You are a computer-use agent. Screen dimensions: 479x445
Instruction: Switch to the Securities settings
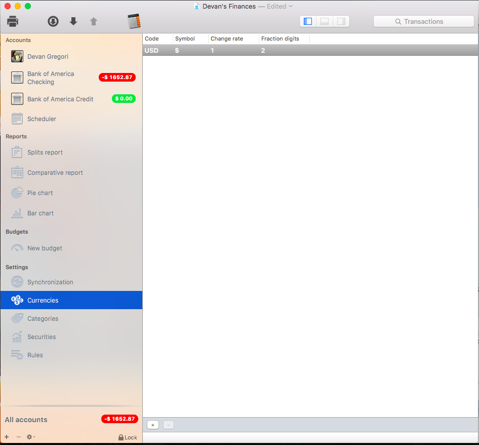point(17,337)
